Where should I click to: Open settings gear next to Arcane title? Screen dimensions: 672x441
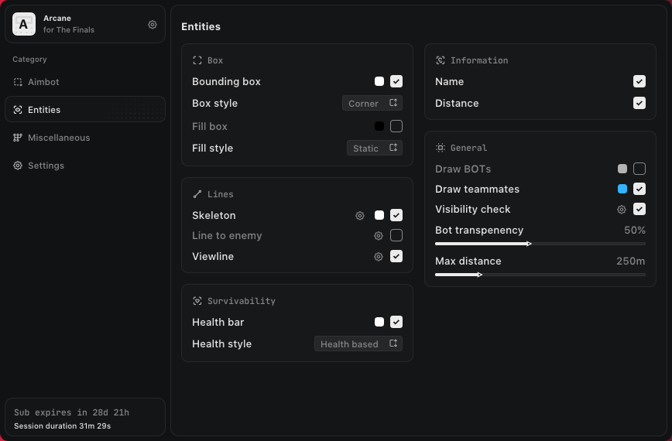153,25
